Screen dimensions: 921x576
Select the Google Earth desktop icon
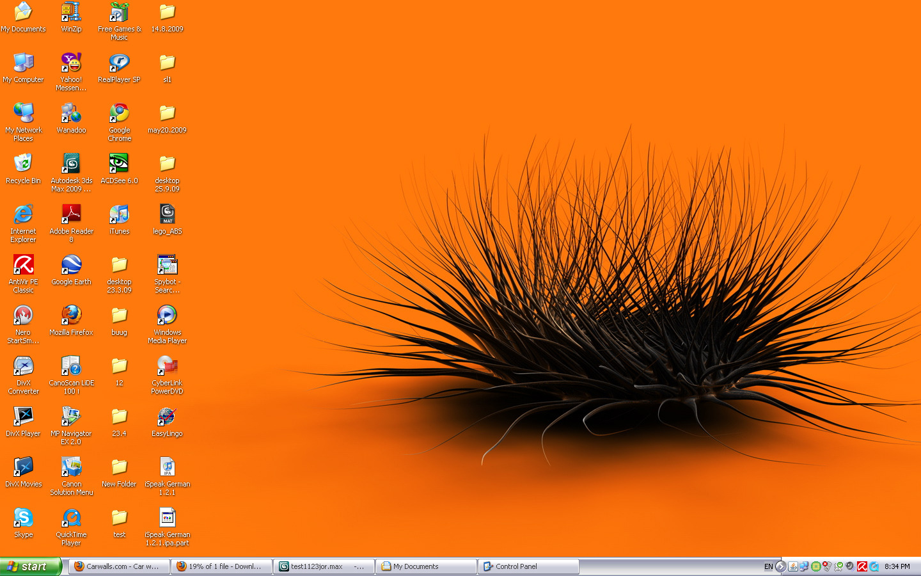(71, 265)
